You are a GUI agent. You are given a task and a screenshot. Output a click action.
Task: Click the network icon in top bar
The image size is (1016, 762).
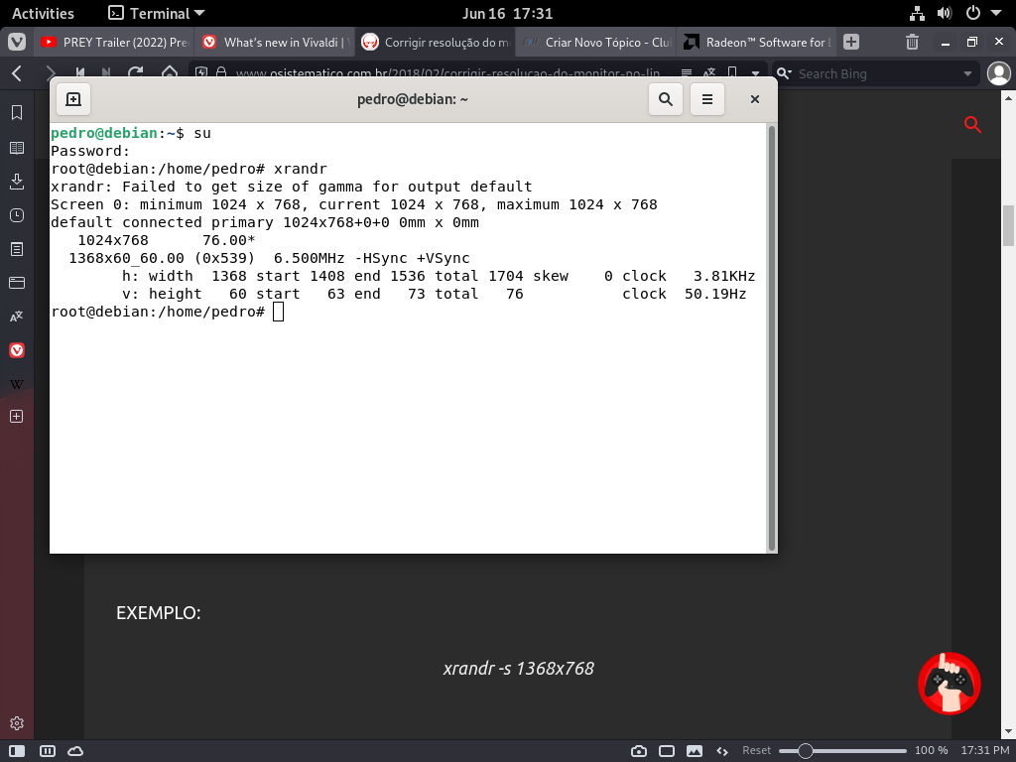point(917,13)
